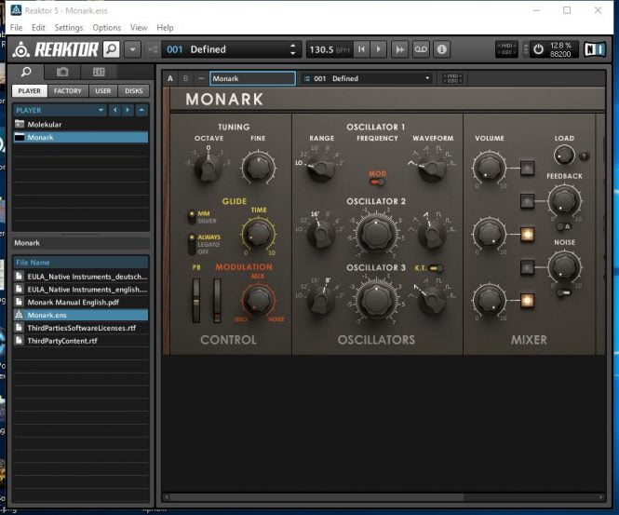Toggle the Oscillator 3 K.T. switch

(x=436, y=268)
